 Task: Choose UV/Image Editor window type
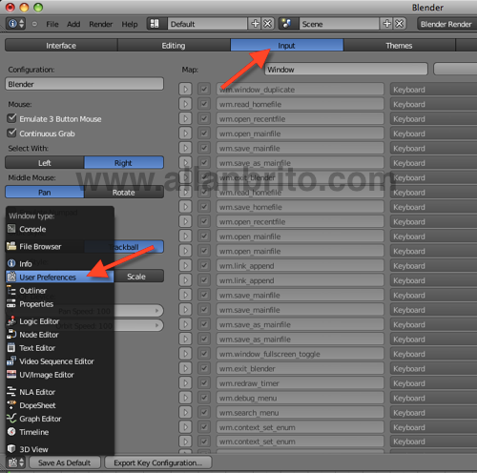click(x=59, y=375)
